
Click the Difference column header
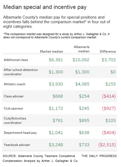108,52
